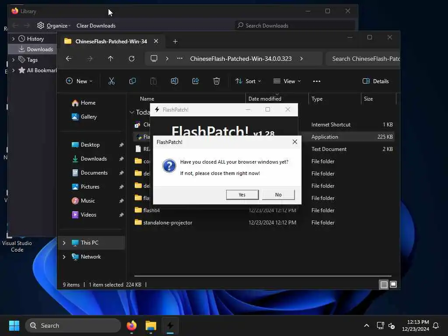This screenshot has width=448, height=336.
Task: Click the Paste icon in Explorer toolbar
Action: click(154, 81)
